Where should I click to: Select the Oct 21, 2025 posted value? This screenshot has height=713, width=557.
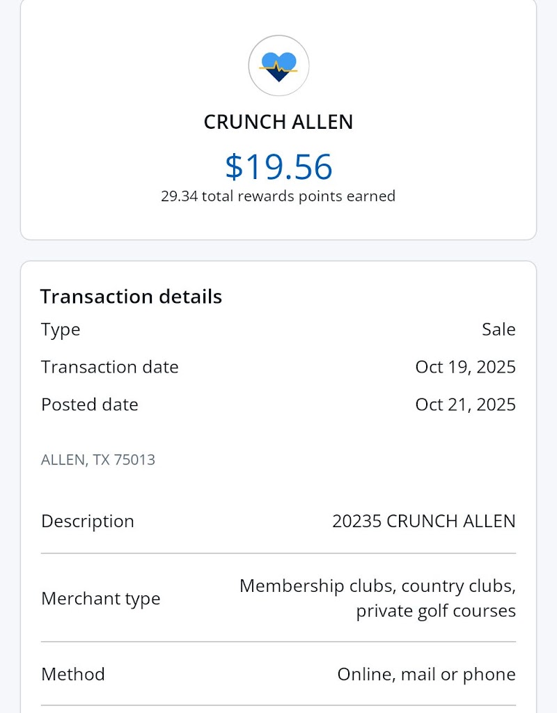pos(465,405)
